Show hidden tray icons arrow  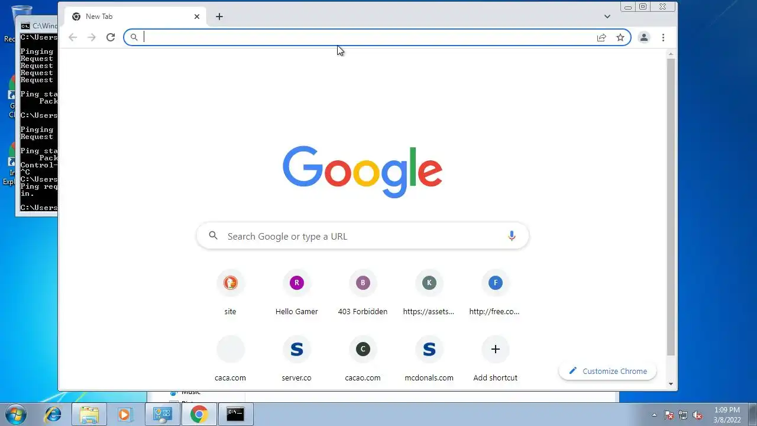[654, 415]
